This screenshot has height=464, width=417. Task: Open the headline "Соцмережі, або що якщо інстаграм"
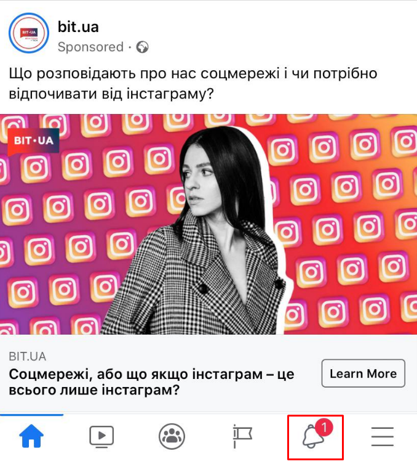(152, 382)
